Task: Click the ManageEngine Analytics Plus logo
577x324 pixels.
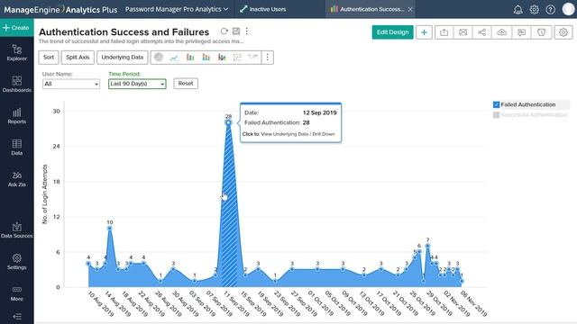Action: 60,9
